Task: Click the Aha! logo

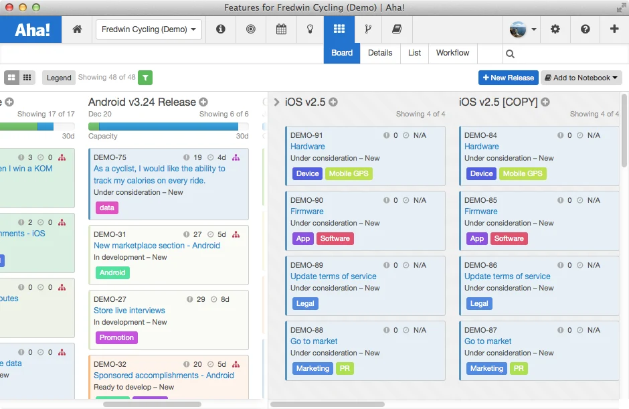Action: 31,29
